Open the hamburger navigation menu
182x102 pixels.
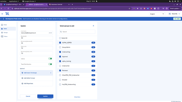tap(2, 14)
